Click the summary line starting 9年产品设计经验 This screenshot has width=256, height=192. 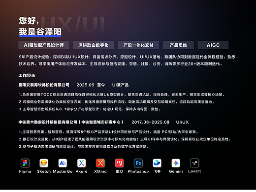pyautogui.click(x=127, y=57)
